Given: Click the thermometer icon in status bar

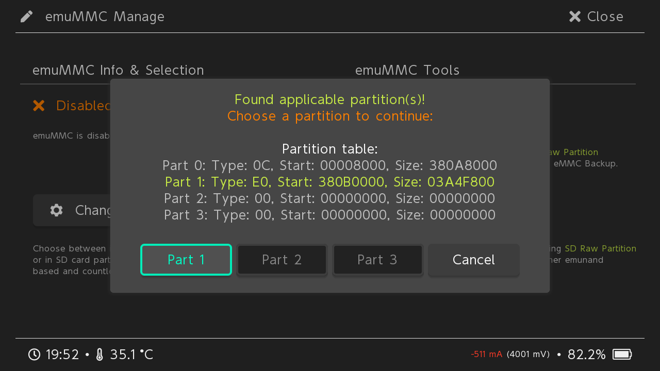Looking at the screenshot, I should [x=100, y=355].
